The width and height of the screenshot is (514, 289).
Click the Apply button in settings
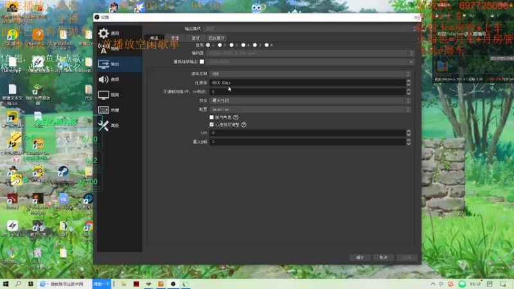point(407,258)
